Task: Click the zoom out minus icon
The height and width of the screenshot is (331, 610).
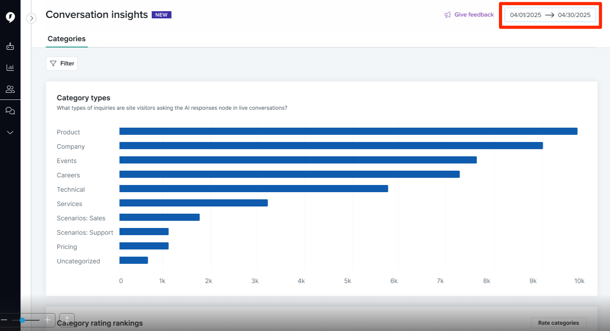Action: coord(4,320)
